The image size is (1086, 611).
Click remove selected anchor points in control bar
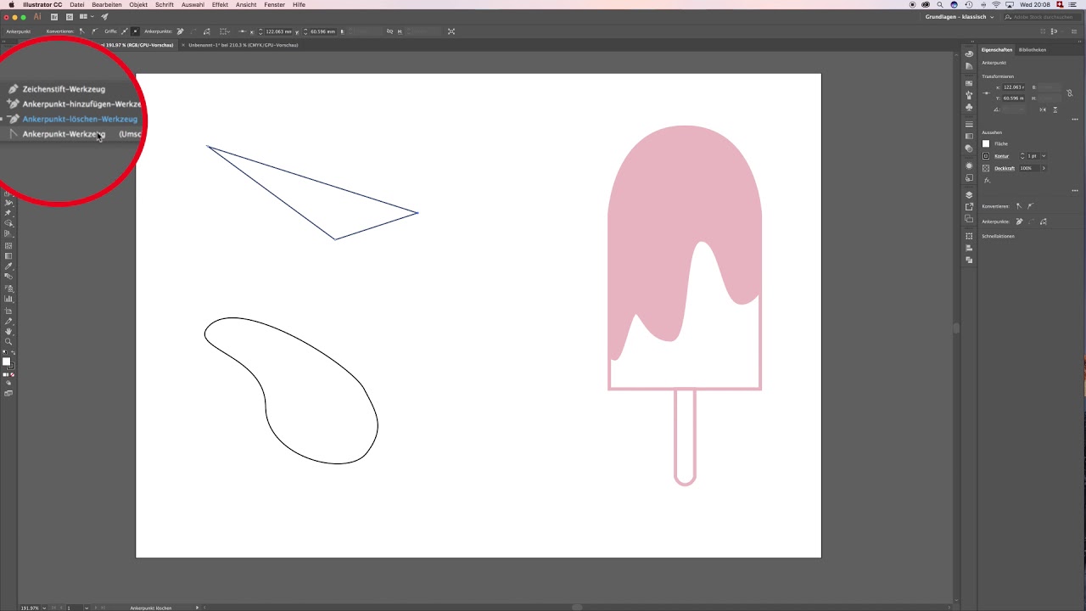pos(180,31)
